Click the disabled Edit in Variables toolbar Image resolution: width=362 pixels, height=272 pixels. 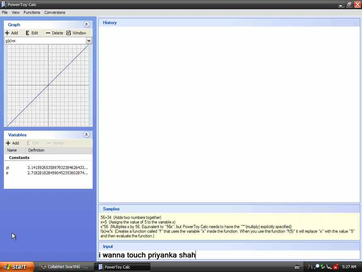click(33, 143)
